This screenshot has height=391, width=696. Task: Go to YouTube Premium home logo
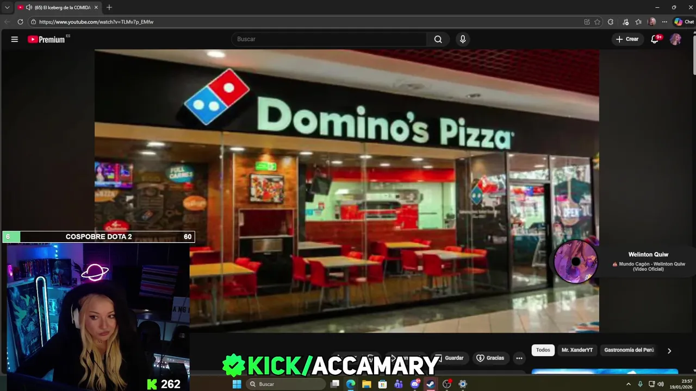[46, 39]
